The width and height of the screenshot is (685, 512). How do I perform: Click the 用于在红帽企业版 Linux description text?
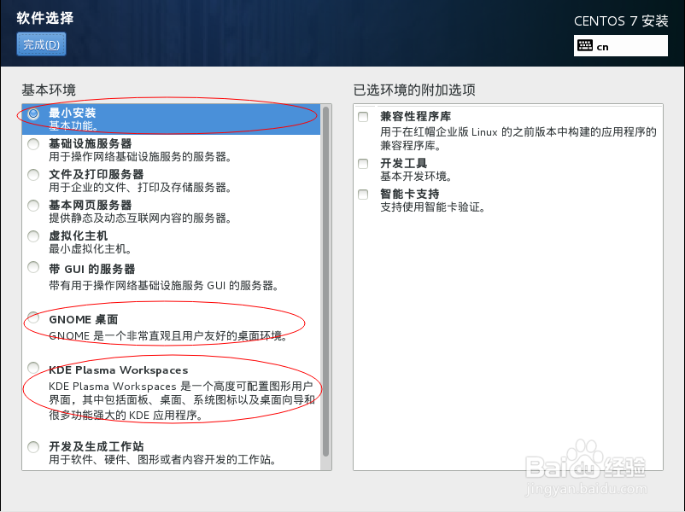tap(518, 138)
